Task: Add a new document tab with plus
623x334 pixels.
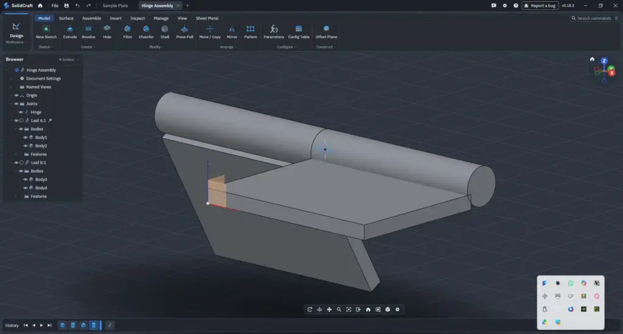Action: coord(187,5)
